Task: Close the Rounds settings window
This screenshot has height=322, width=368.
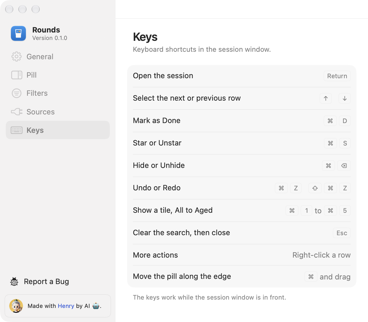Action: coord(9,9)
